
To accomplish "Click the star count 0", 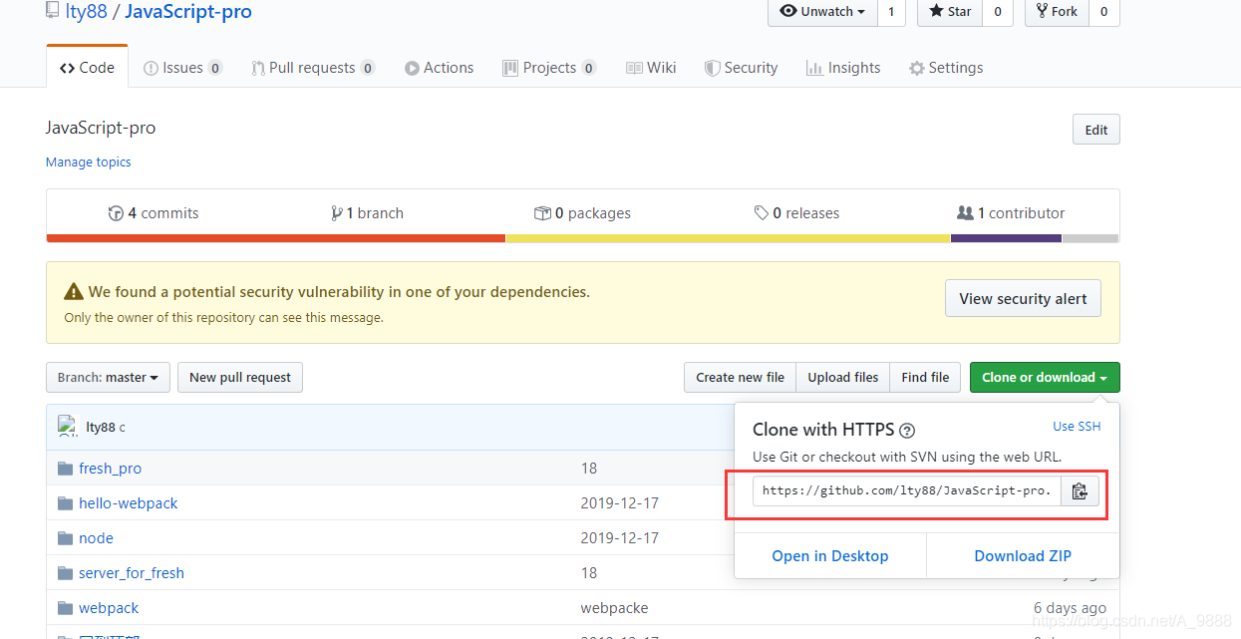I will (998, 11).
